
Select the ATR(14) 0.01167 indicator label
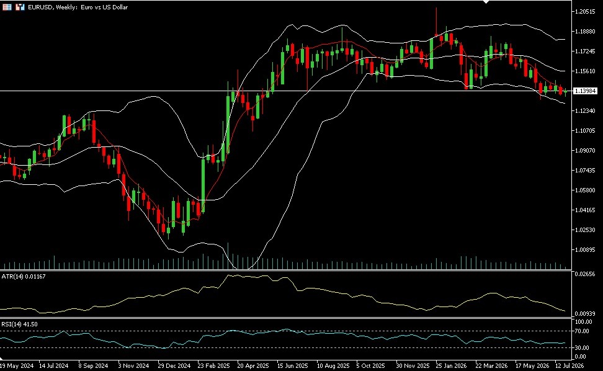click(24, 277)
